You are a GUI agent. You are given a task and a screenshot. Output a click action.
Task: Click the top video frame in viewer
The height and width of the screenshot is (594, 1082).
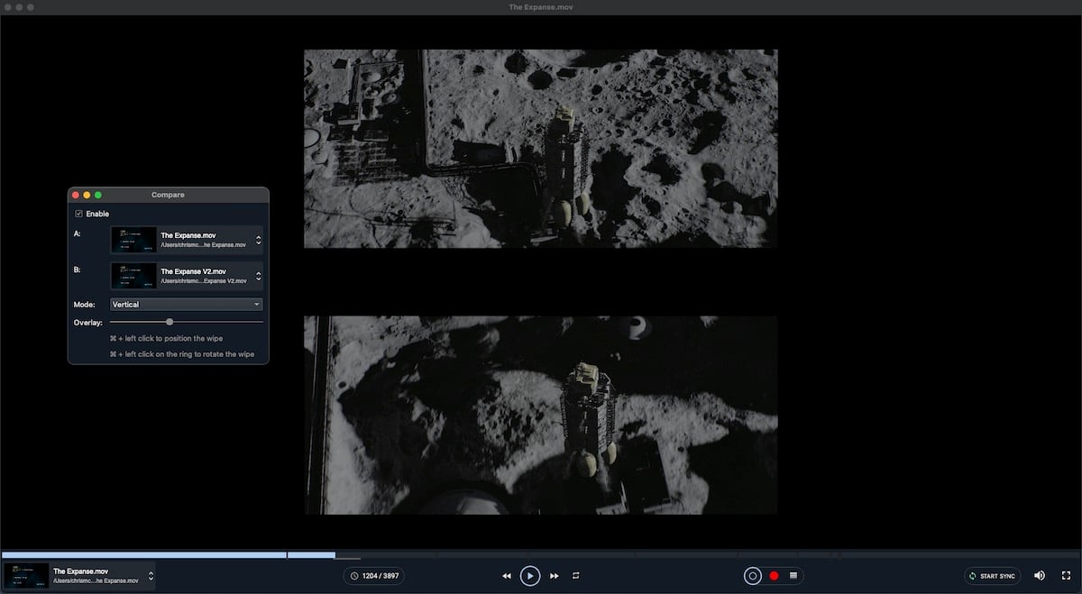(541, 149)
